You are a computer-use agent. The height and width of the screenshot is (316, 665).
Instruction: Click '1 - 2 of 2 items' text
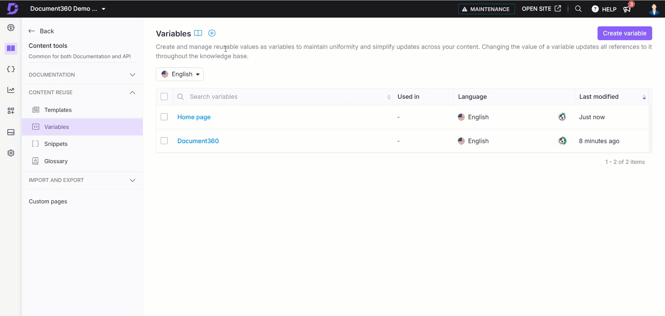625,162
